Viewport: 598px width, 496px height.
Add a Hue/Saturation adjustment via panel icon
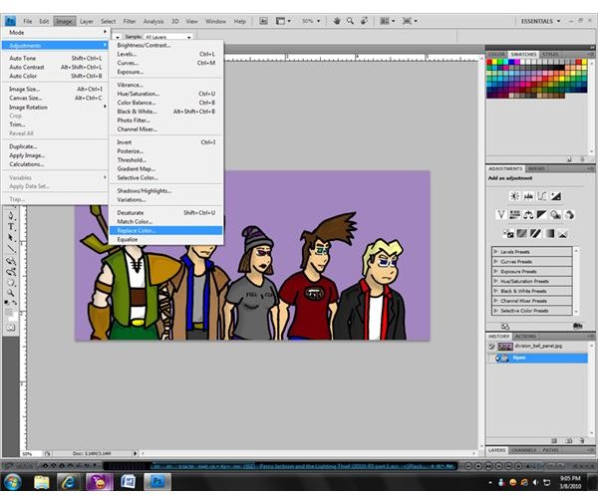click(x=514, y=215)
